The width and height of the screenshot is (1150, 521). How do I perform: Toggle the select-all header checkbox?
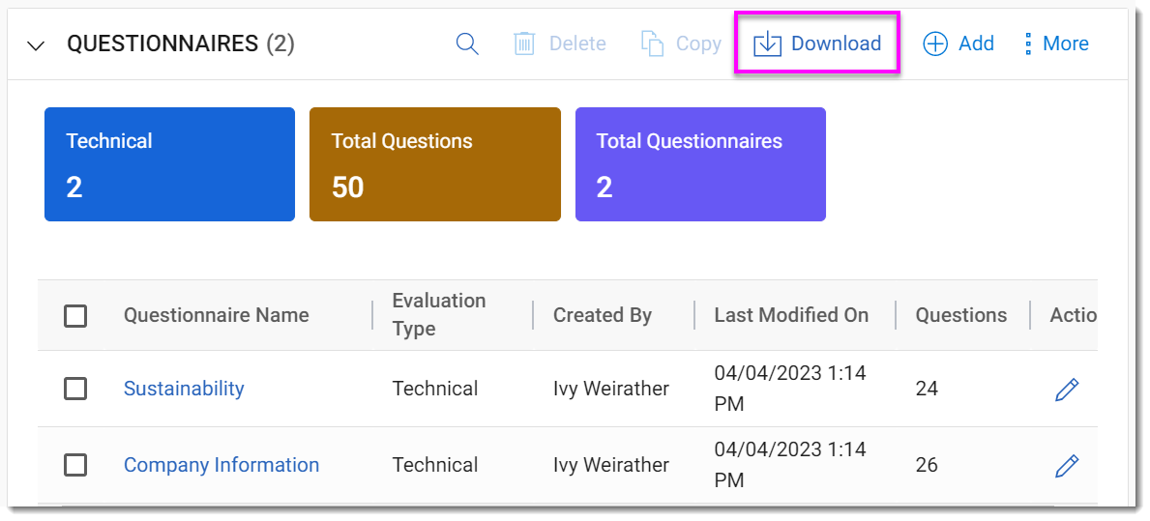tap(75, 316)
